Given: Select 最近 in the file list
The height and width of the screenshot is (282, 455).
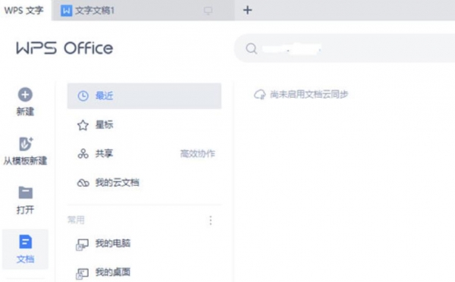Looking at the screenshot, I should click(144, 96).
